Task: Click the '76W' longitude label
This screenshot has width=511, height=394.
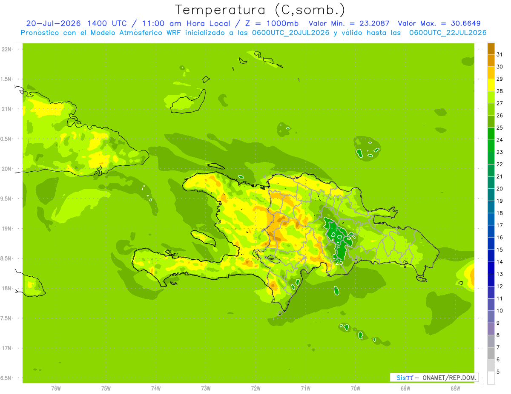Action: (56, 388)
